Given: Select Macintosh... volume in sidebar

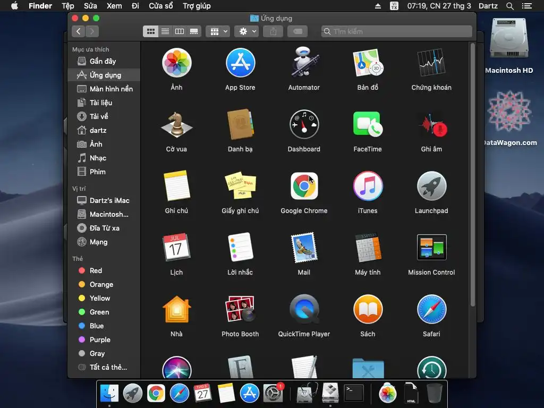Looking at the screenshot, I should click(104, 215).
